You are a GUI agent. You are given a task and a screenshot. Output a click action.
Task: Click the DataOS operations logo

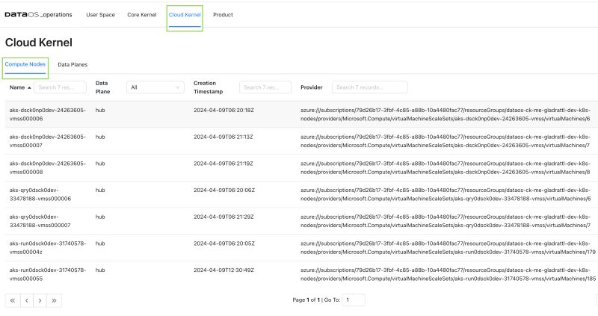(x=38, y=14)
